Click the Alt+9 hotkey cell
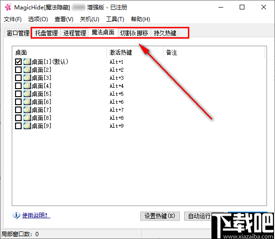The width and height of the screenshot is (275, 239). click(x=116, y=126)
